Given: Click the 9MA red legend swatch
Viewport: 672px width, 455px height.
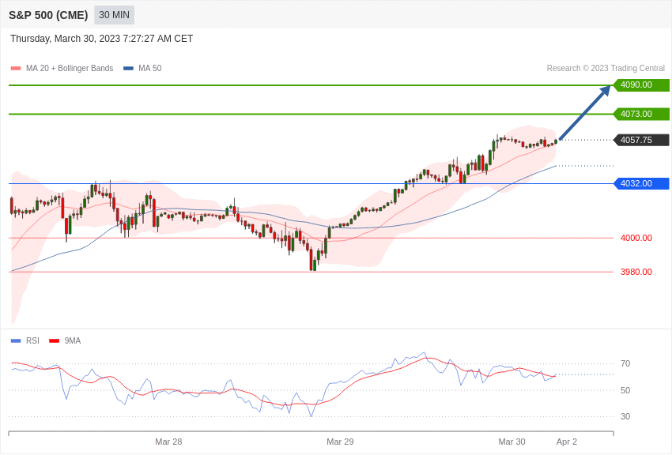Looking at the screenshot, I should point(54,341).
